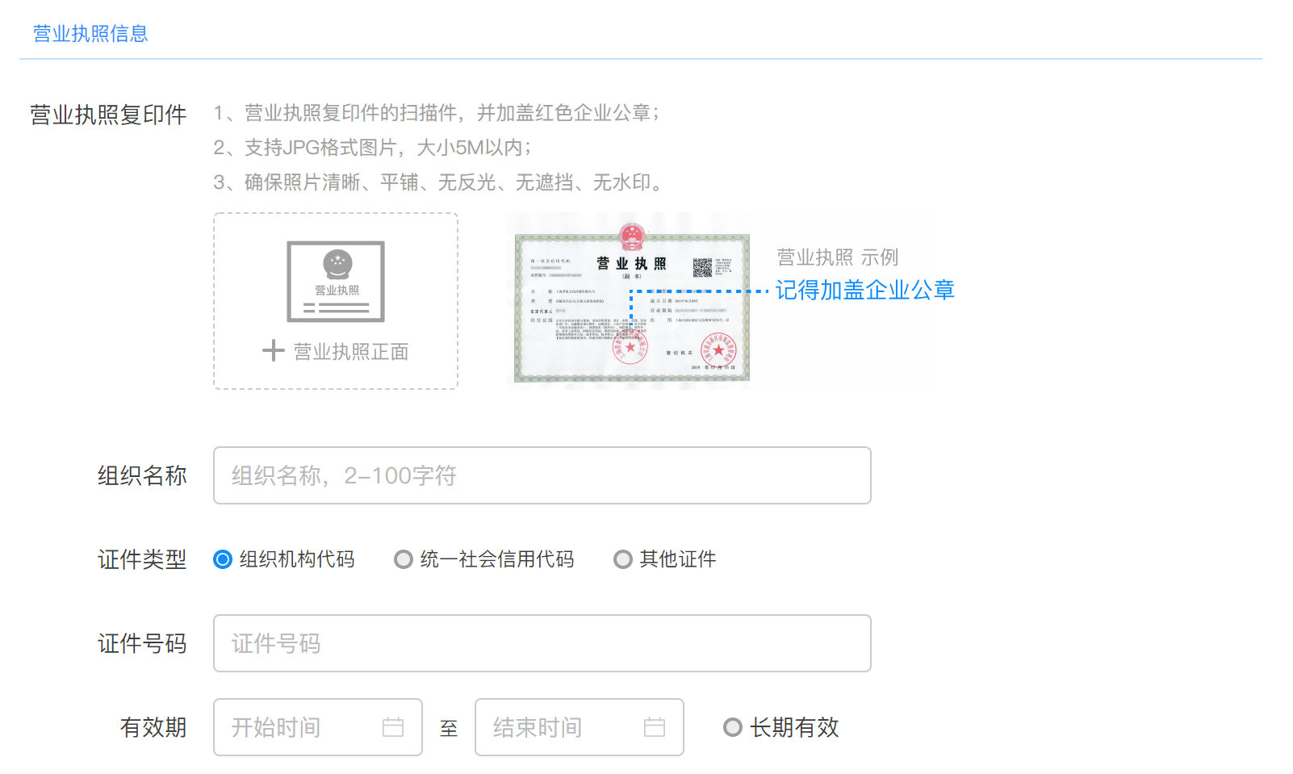Focus the 组织名称 input field
Image resolution: width=1293 pixels, height=774 pixels.
pos(542,475)
